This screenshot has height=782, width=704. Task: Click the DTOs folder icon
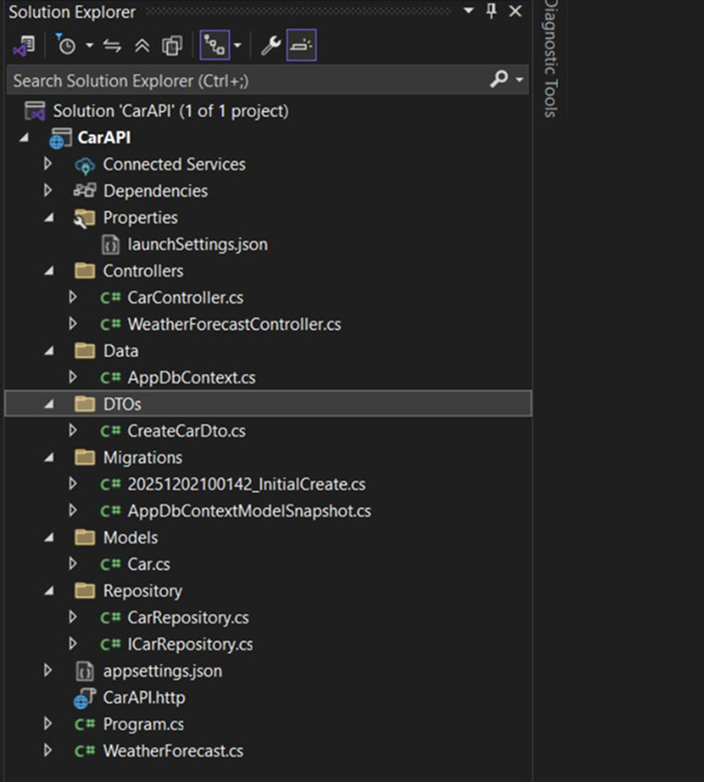point(85,404)
